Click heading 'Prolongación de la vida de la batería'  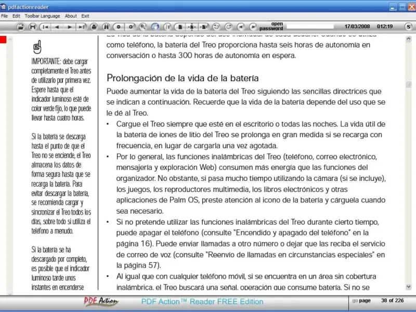coord(183,78)
